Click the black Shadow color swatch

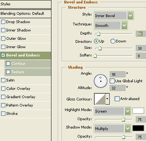coord(138,128)
